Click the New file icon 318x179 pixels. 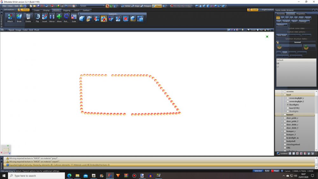click(31, 6)
